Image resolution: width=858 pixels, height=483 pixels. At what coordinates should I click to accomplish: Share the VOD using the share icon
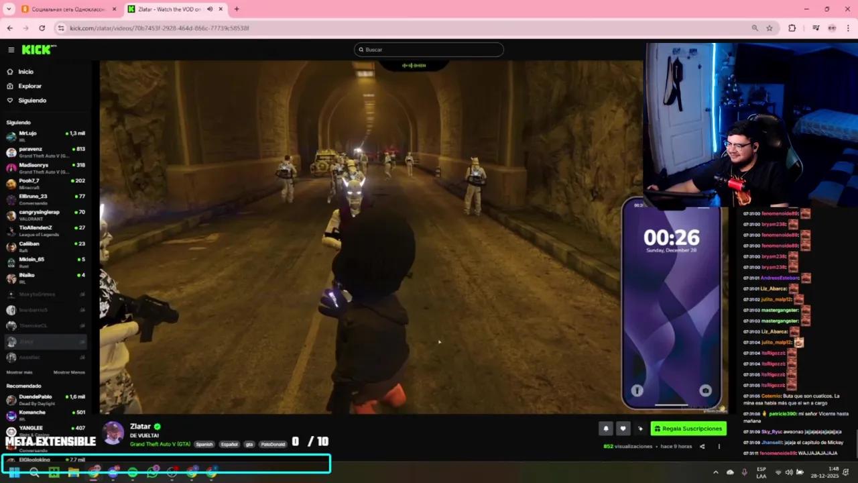click(x=701, y=445)
